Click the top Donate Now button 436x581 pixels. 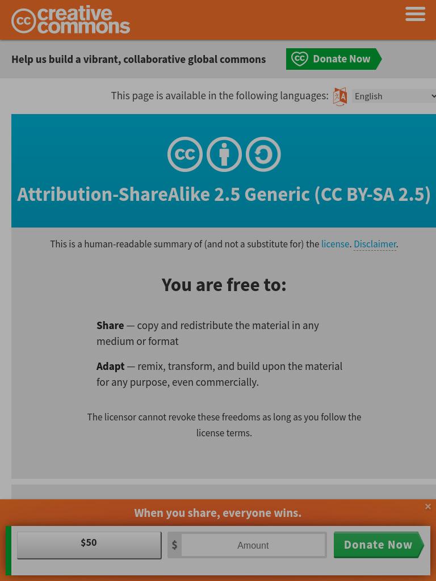334,59
